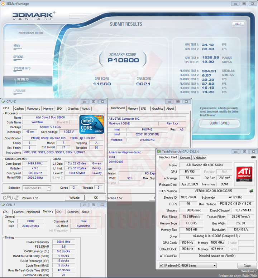258x278 pixels.
Task: Click the GPU-Z screenshot camera icon
Action: [x=253, y=157]
